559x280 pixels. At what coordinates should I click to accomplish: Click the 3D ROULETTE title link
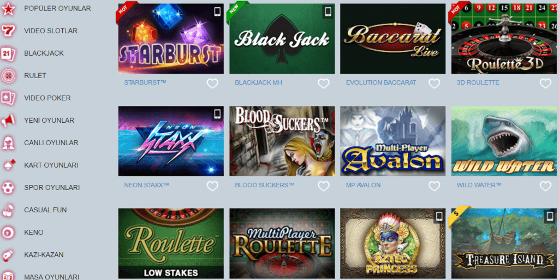[x=478, y=82]
